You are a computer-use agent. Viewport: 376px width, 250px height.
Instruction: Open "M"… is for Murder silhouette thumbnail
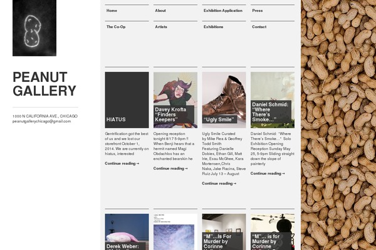pos(273,232)
